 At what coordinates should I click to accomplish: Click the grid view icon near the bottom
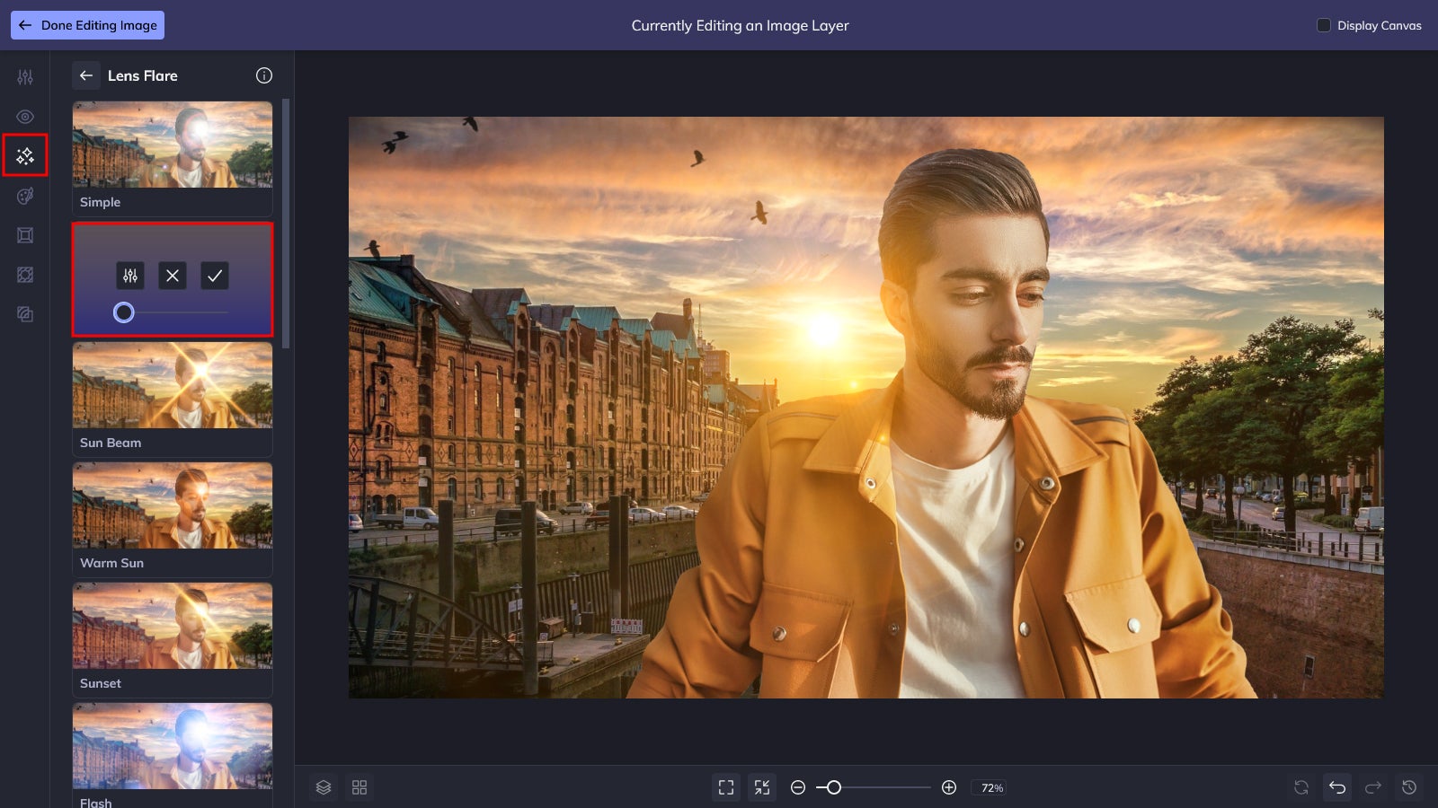[x=359, y=787]
